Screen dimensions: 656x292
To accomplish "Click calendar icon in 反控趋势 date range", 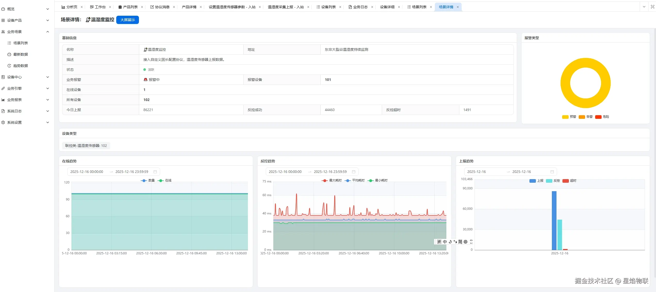I will (x=354, y=172).
